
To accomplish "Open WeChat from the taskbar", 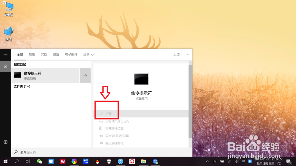I will [39, 161].
